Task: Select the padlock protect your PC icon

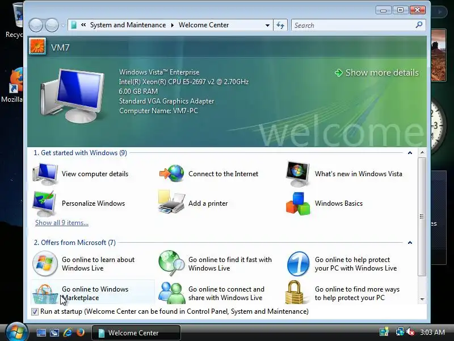Action: coord(295,292)
